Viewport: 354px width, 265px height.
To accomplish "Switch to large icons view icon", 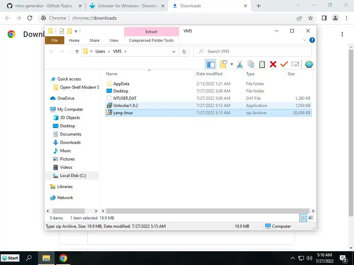I will (311, 218).
